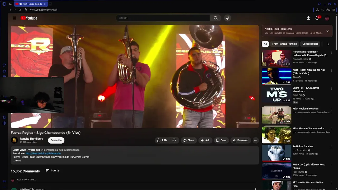
Task: Reload the YouTube page
Action: (x=20, y=10)
